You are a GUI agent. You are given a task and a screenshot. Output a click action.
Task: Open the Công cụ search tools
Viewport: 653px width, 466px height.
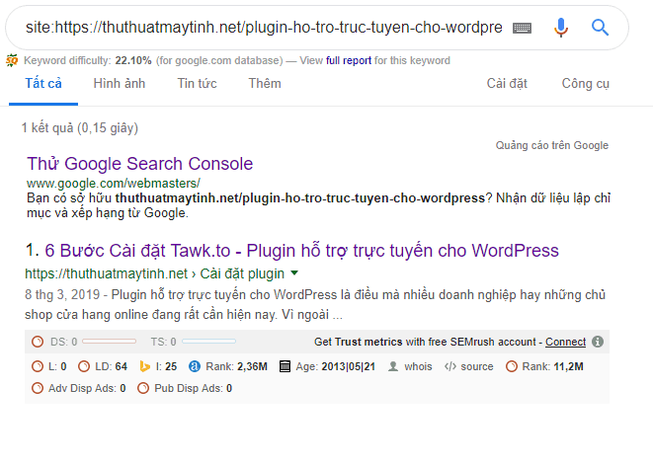pyautogui.click(x=586, y=83)
